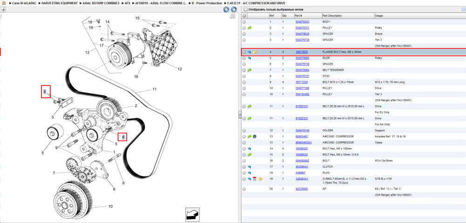
Task: Click the grey plus icon in the HOLDER row
Action: click(244, 130)
